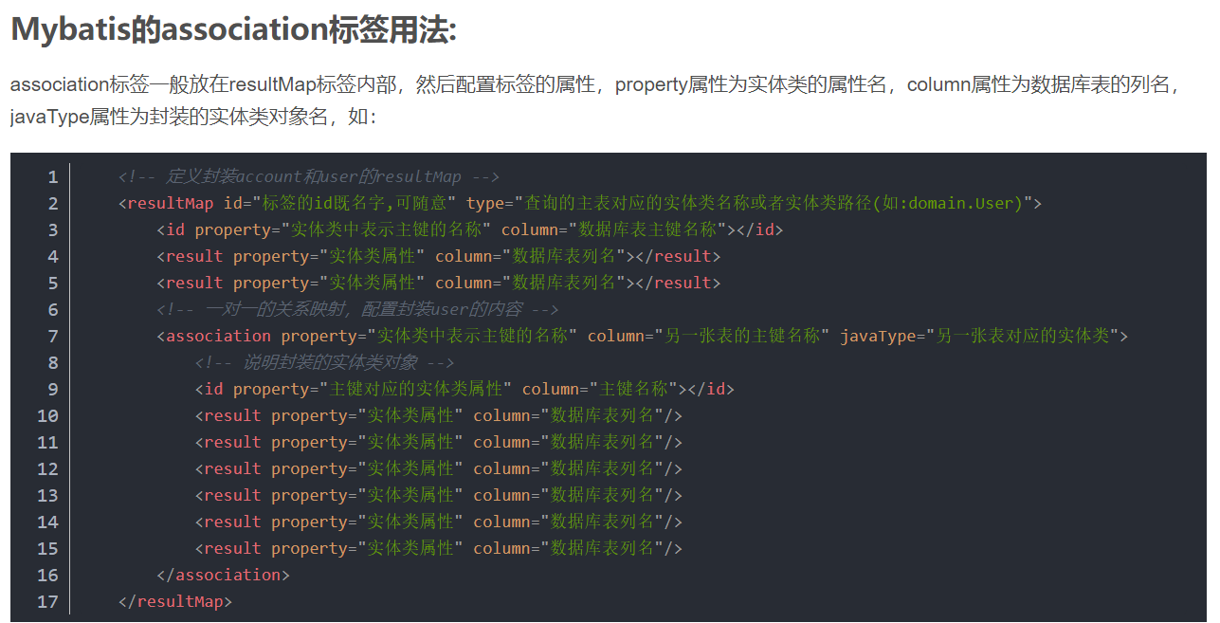Click the comment "说明封装的实体类对象"

click(x=324, y=362)
